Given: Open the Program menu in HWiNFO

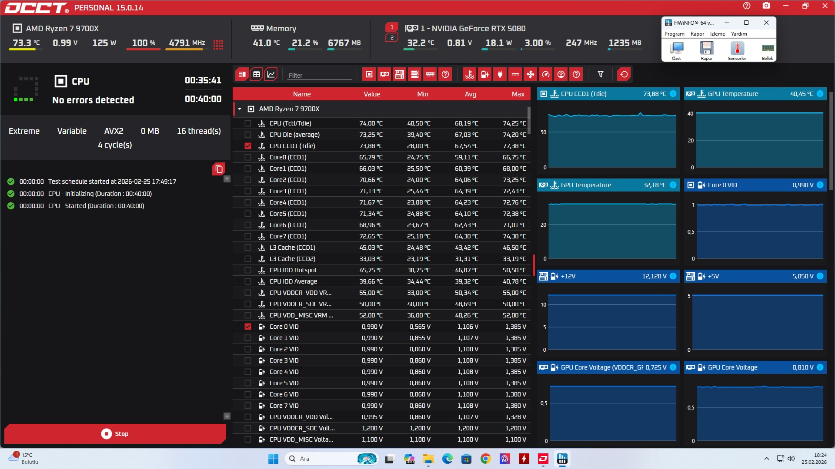Looking at the screenshot, I should point(674,34).
